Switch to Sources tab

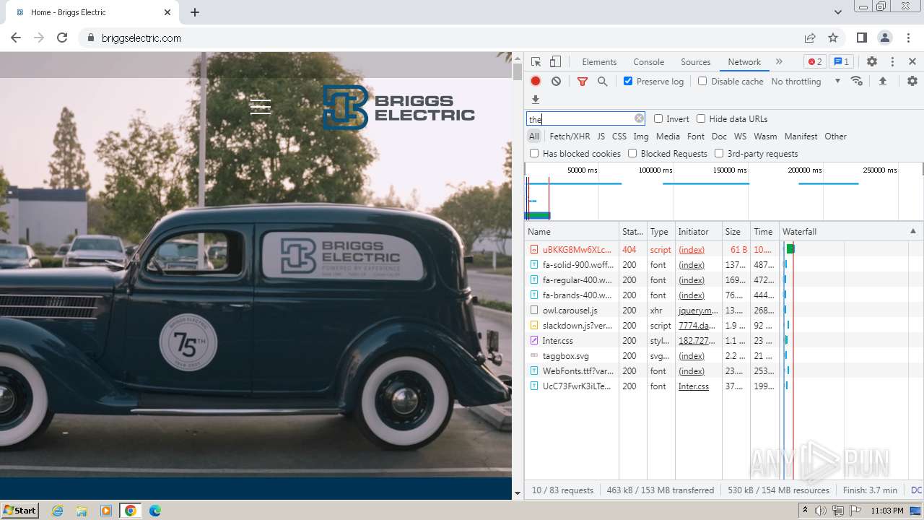tap(696, 62)
